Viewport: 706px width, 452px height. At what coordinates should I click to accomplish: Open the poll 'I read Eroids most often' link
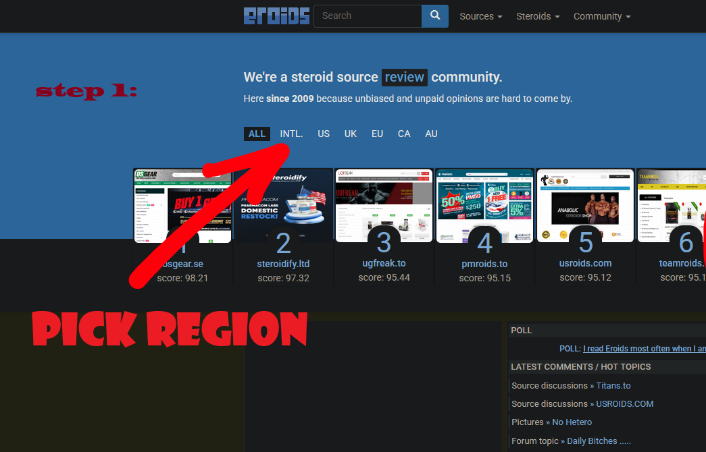(645, 349)
